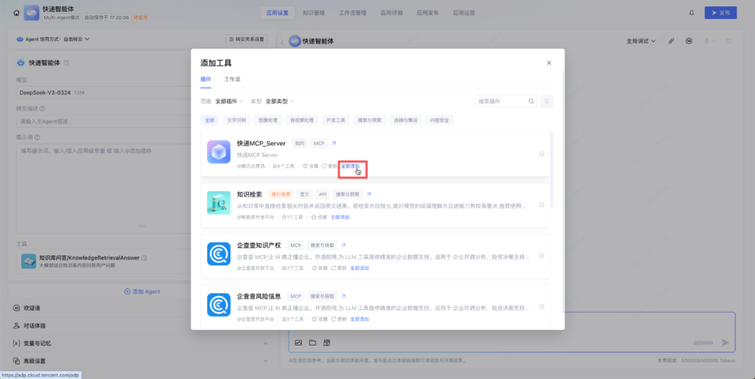Open the 应用发布 top tab
The height and width of the screenshot is (379, 755).
tap(428, 13)
